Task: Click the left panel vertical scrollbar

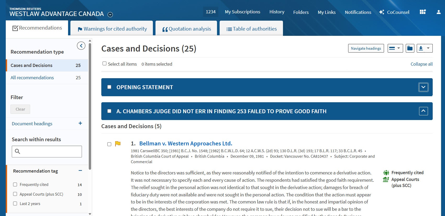Action: point(90,106)
